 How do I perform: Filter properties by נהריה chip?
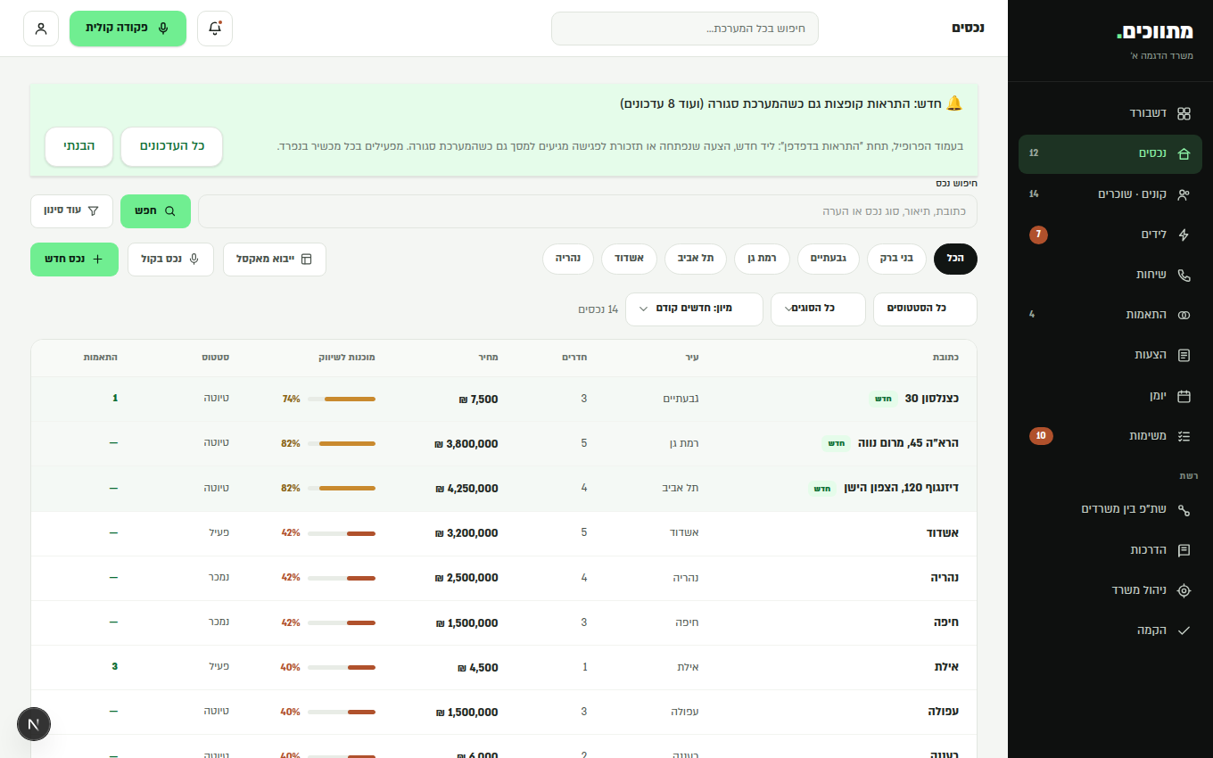click(x=568, y=259)
